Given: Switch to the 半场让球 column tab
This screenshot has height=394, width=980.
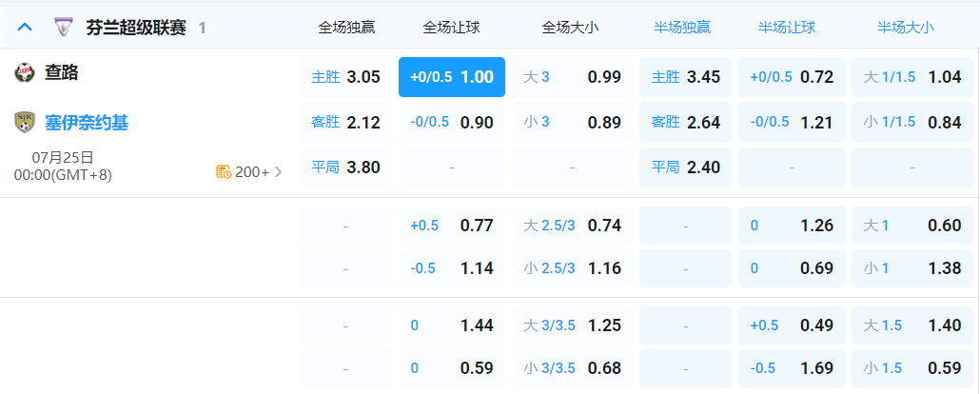Looking at the screenshot, I should coord(787,28).
